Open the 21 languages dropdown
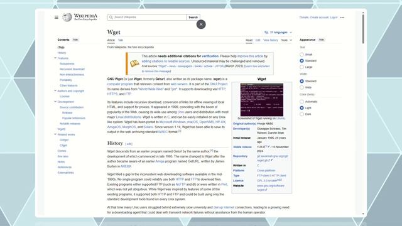Image resolution: width=402 pixels, height=226 pixels. (x=278, y=32)
